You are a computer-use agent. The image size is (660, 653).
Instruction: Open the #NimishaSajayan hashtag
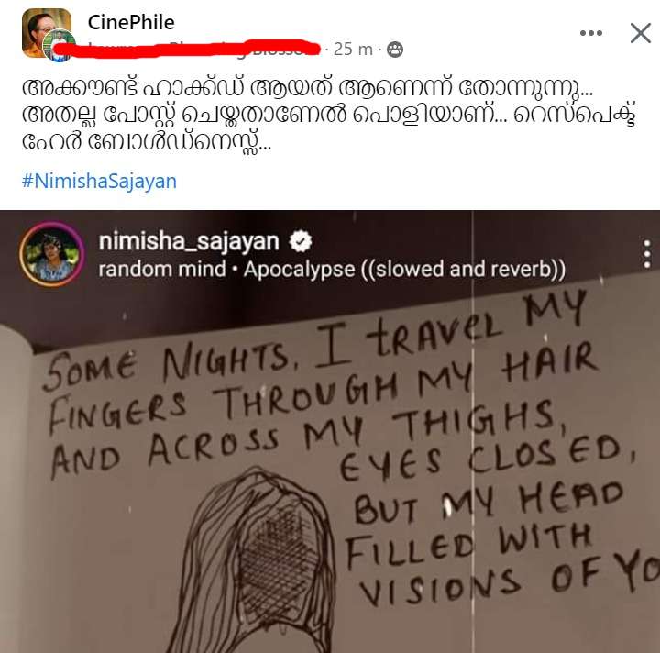(x=99, y=182)
